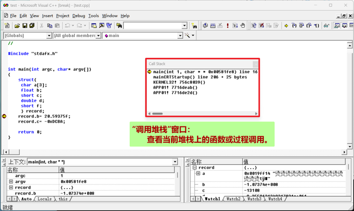The height and width of the screenshot is (211, 354).
Task: Open the Redo history dropdown arrow
Action: click(85, 25)
